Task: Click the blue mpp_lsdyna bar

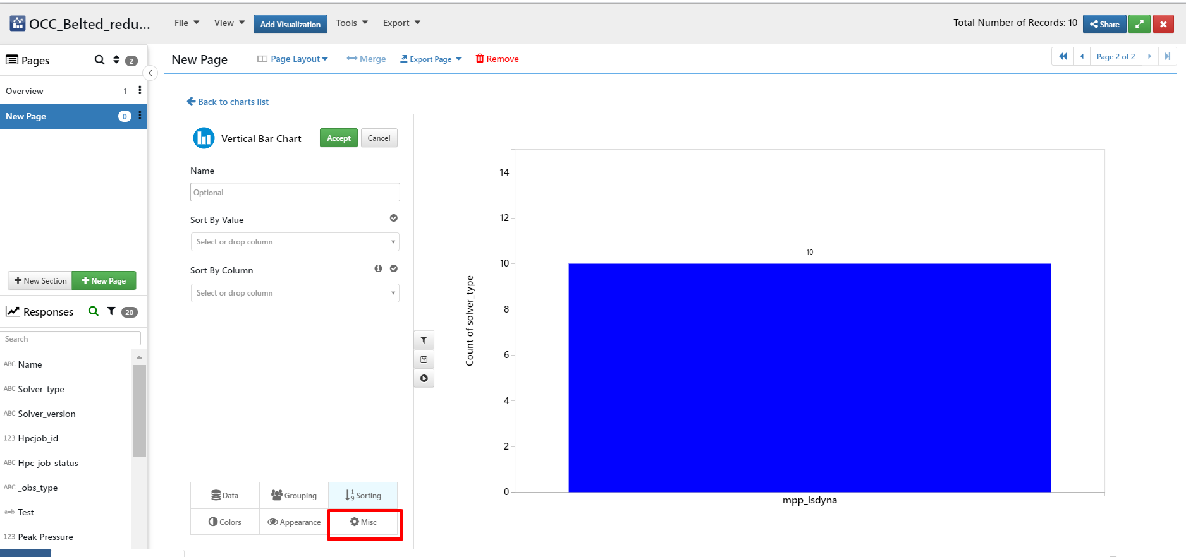Action: [x=809, y=378]
